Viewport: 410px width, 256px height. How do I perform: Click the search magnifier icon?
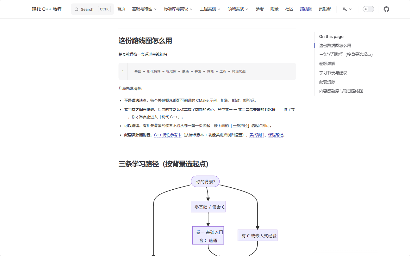(77, 9)
